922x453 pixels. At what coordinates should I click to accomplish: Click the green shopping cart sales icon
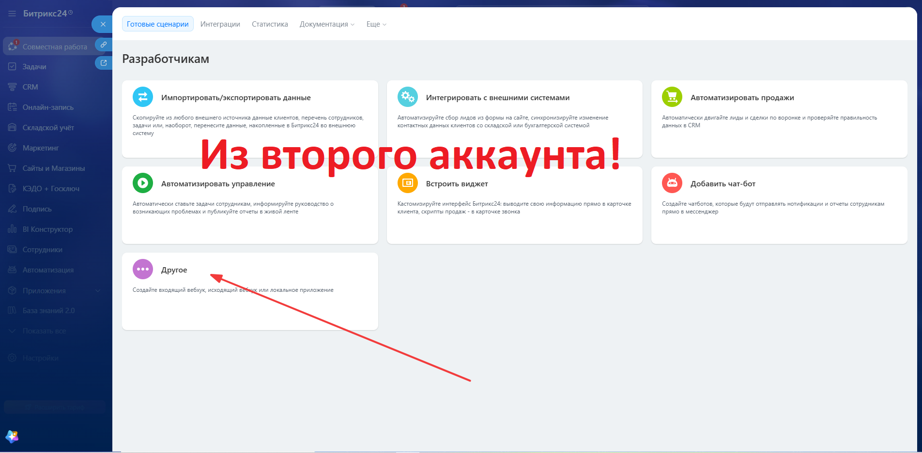[672, 97]
